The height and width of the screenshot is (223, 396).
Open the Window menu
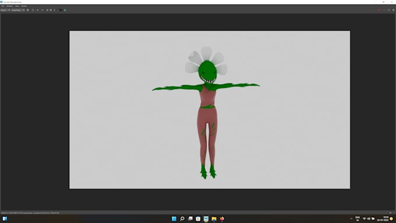click(x=9, y=6)
